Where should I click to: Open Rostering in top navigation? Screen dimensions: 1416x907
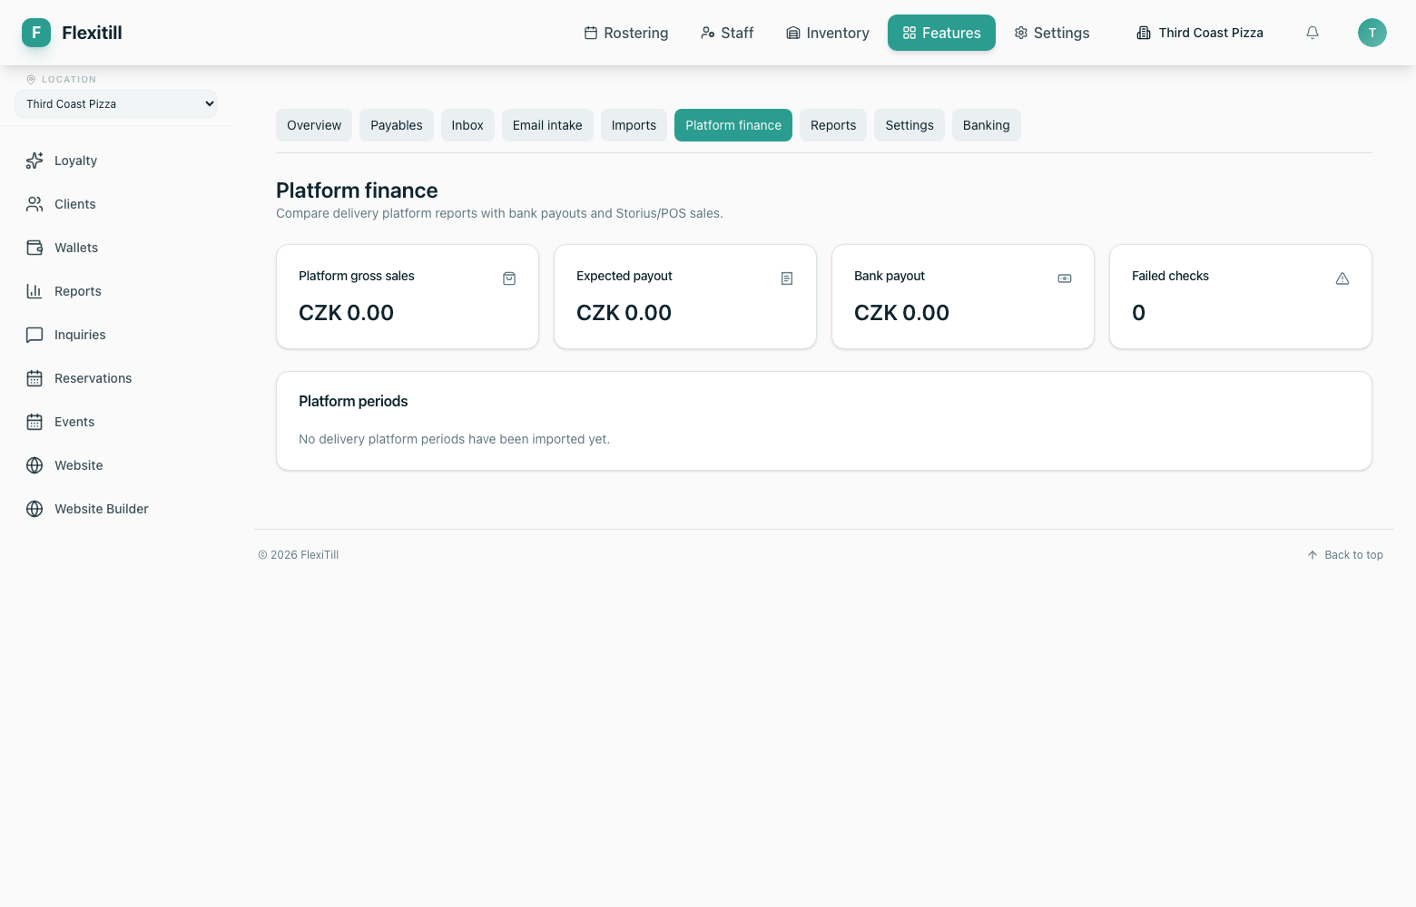(x=626, y=33)
